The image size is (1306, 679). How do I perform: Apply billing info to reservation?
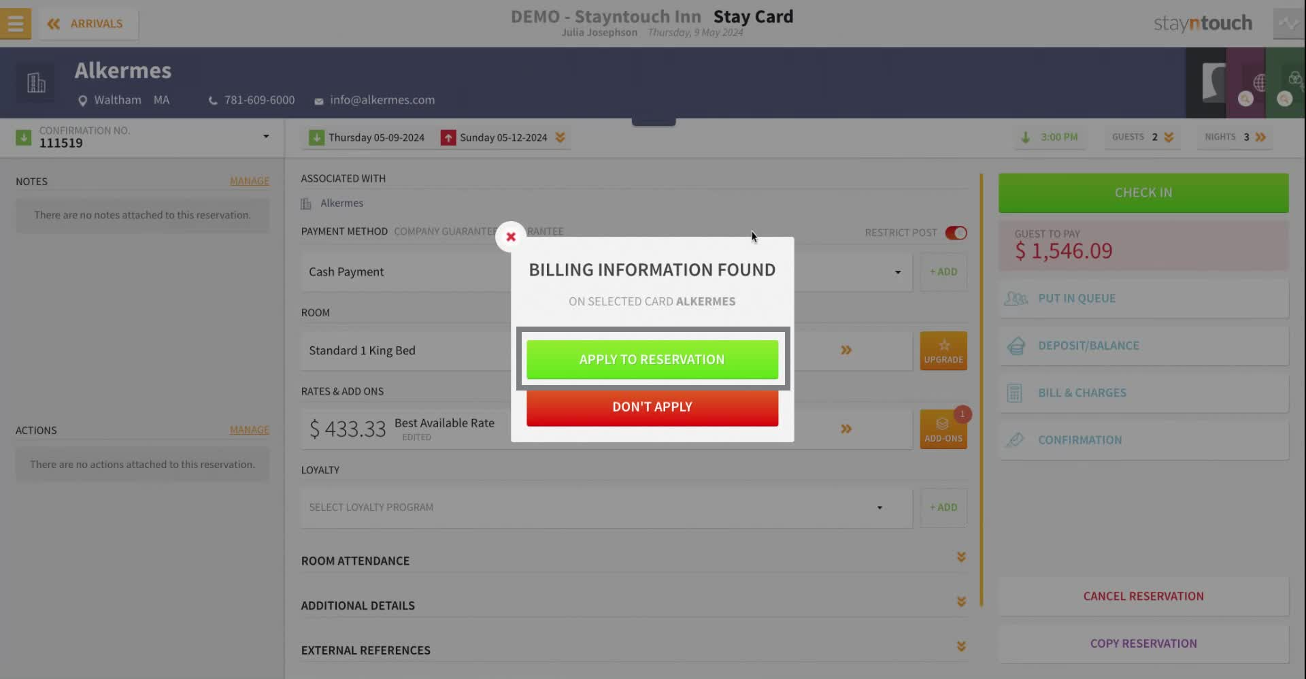(x=652, y=359)
